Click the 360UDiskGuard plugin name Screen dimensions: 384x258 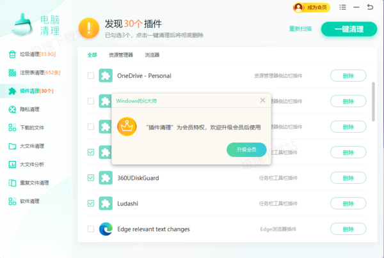pyautogui.click(x=138, y=178)
